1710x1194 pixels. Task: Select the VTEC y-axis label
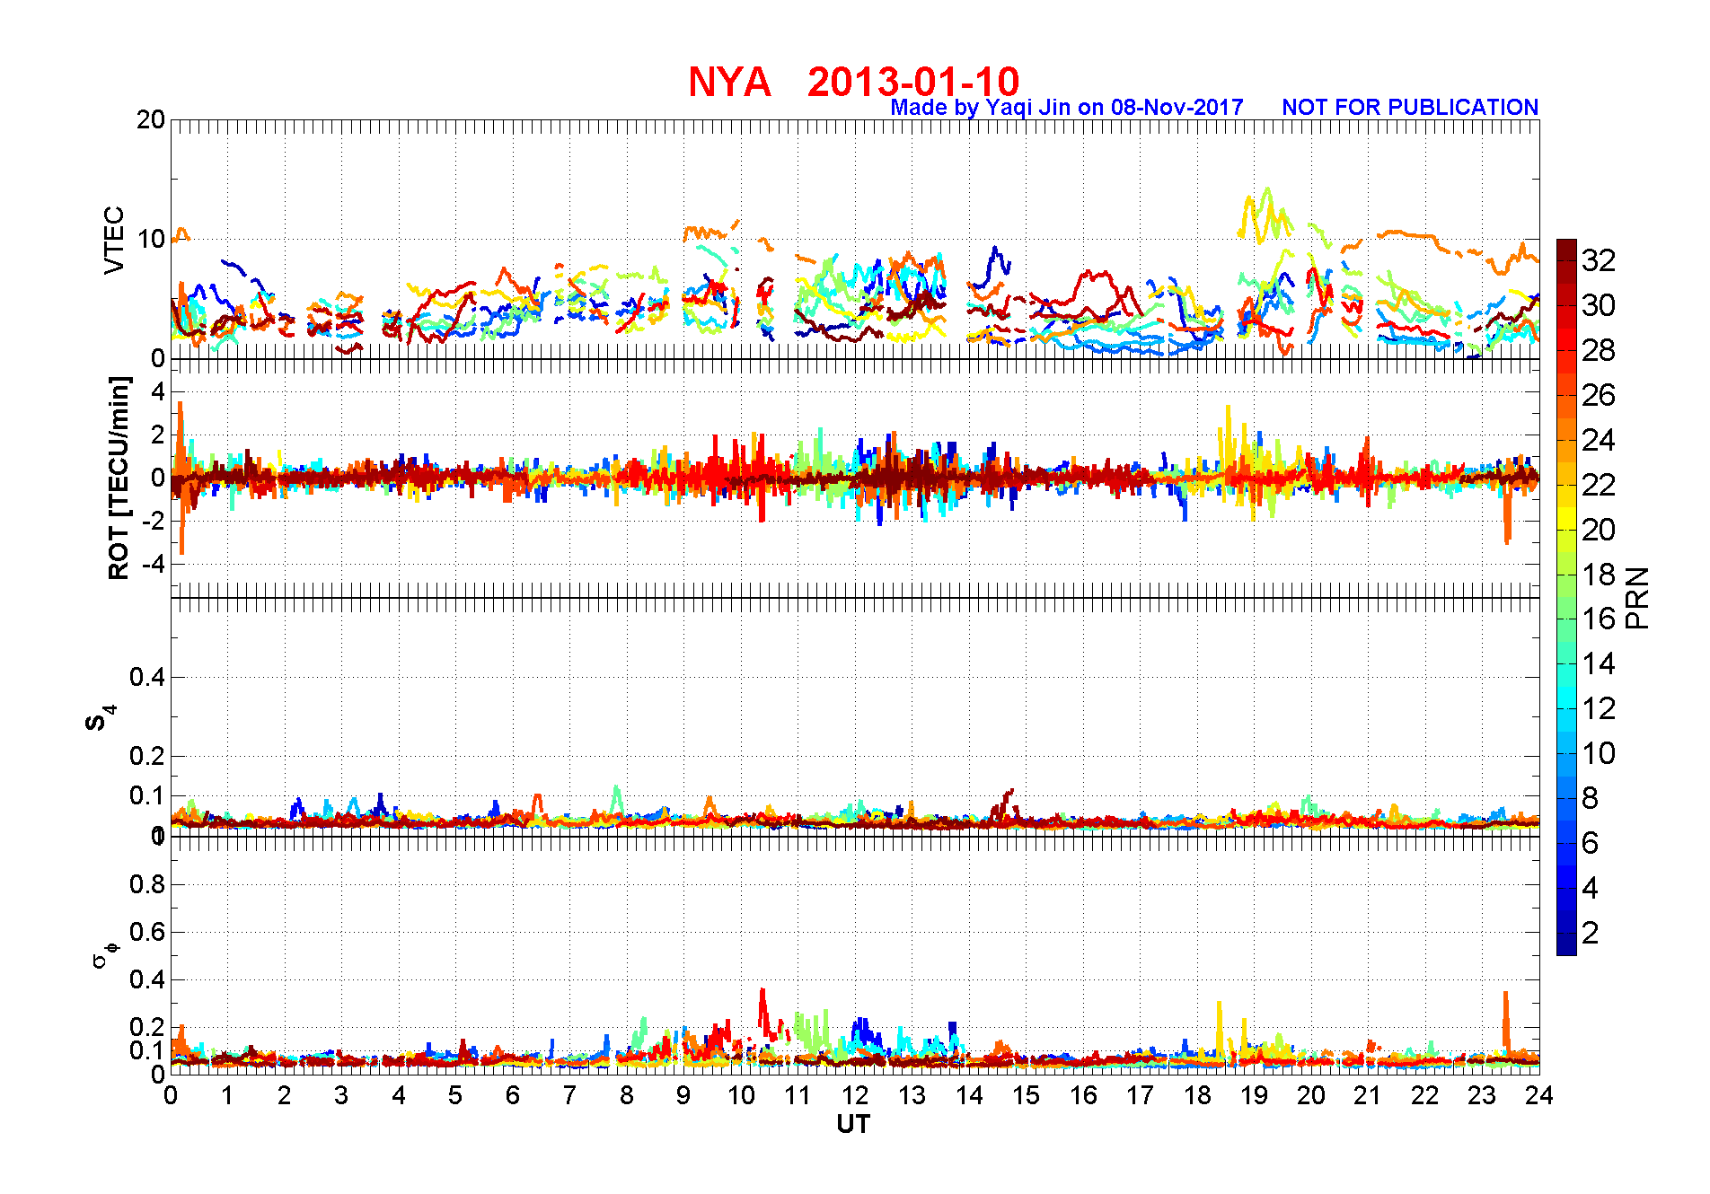(x=114, y=240)
